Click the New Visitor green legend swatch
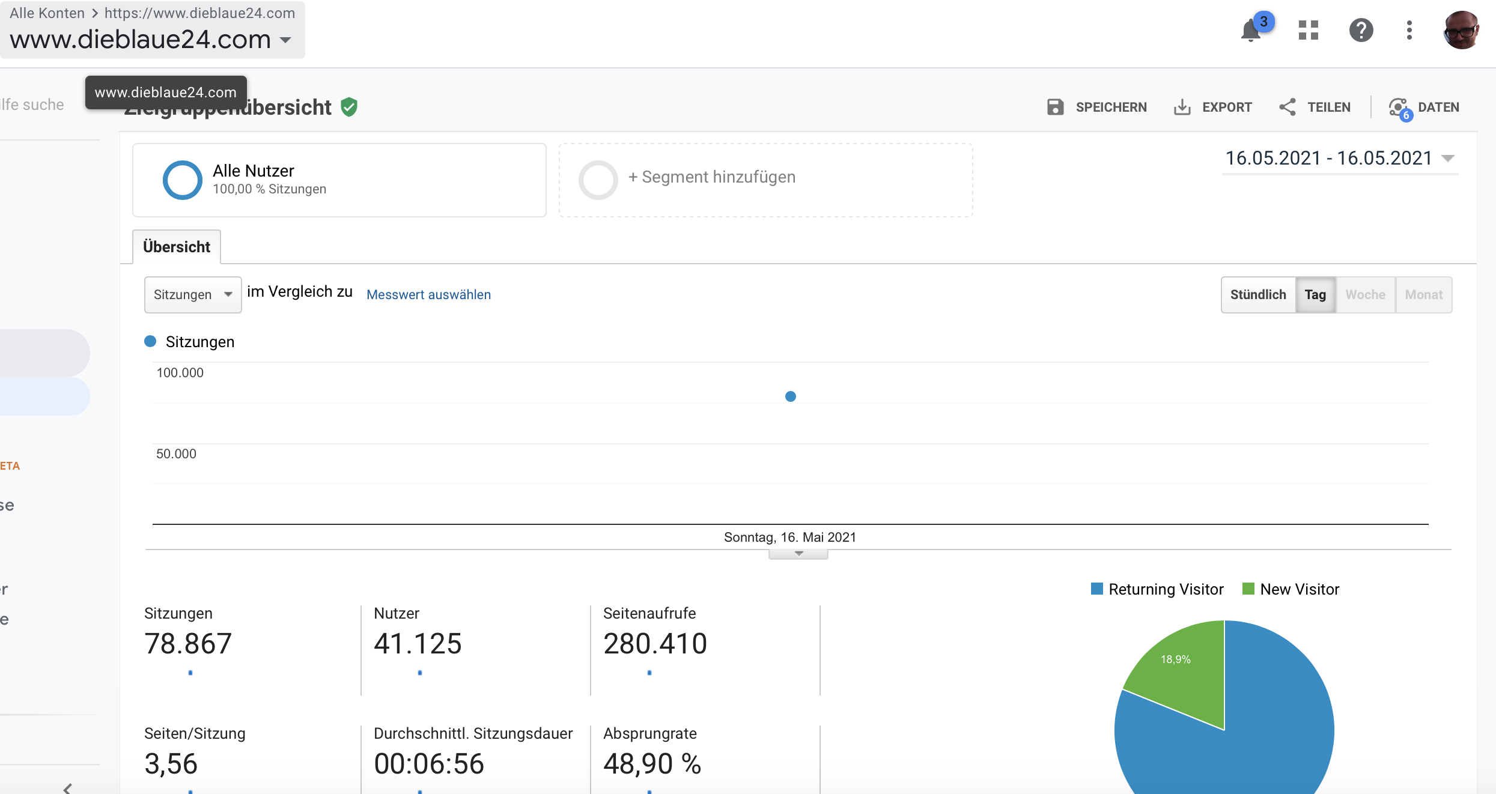Image resolution: width=1496 pixels, height=794 pixels. (1248, 589)
